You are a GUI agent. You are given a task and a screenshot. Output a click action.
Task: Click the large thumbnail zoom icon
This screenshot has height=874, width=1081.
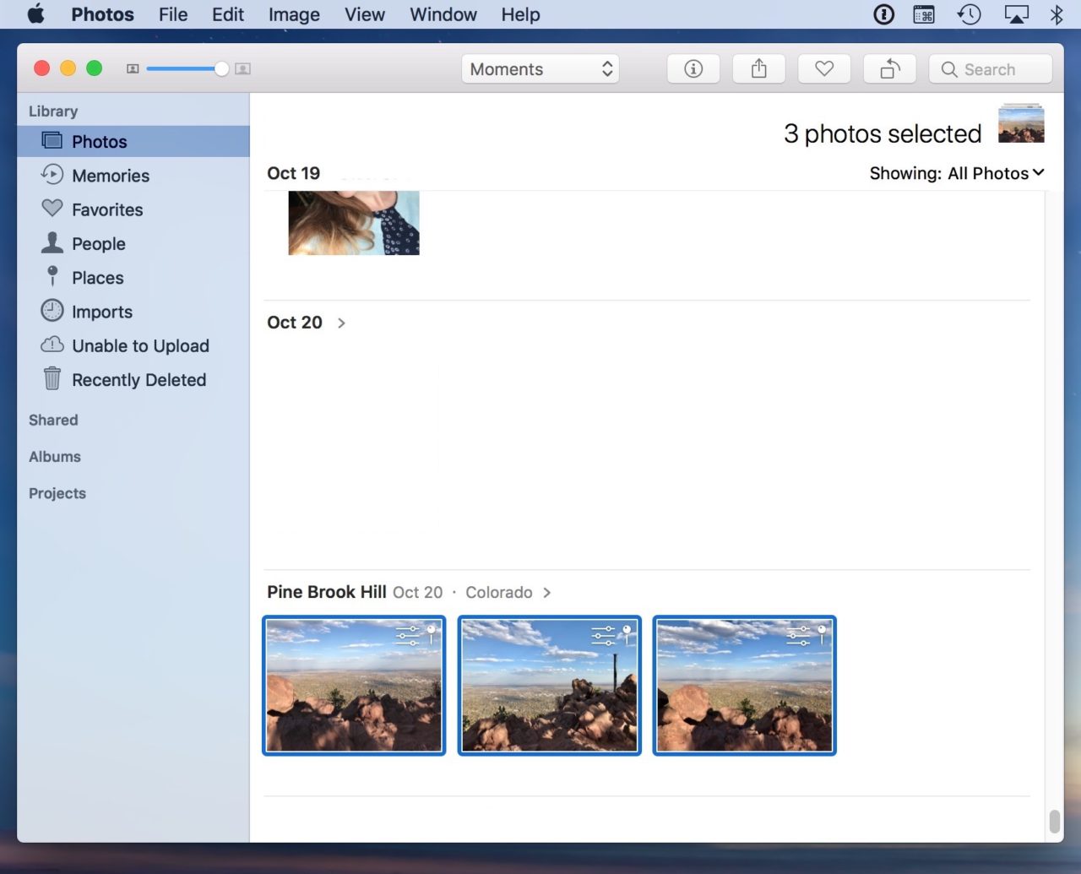point(242,69)
